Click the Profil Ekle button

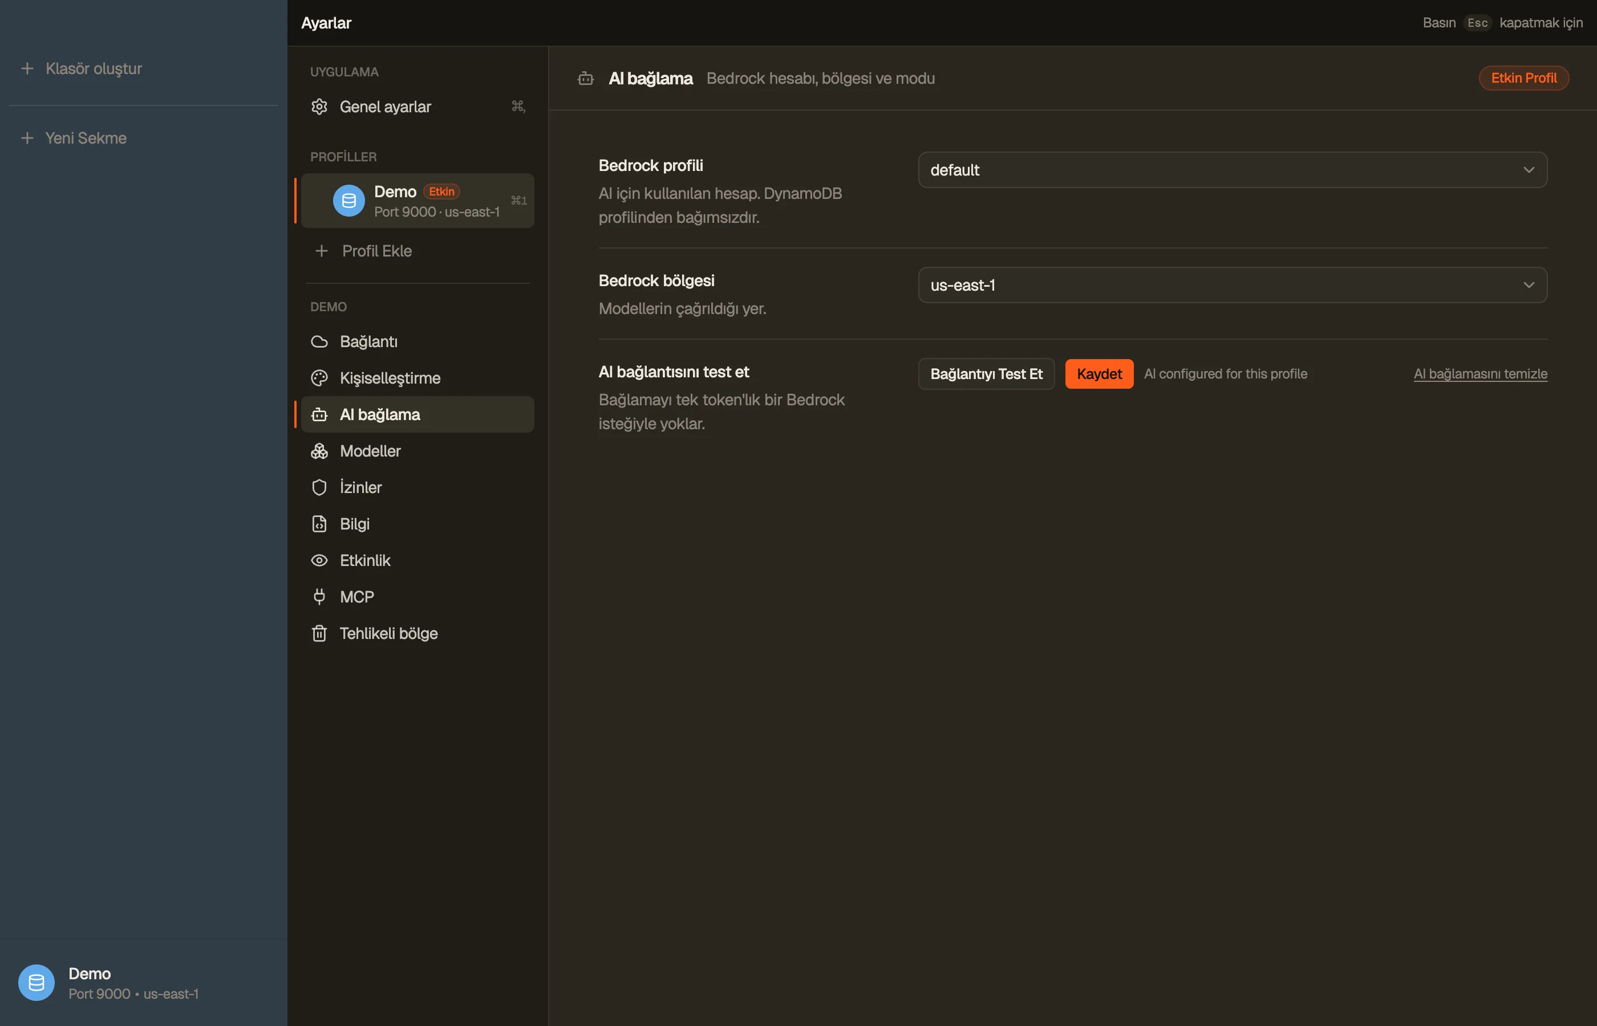tap(418, 251)
